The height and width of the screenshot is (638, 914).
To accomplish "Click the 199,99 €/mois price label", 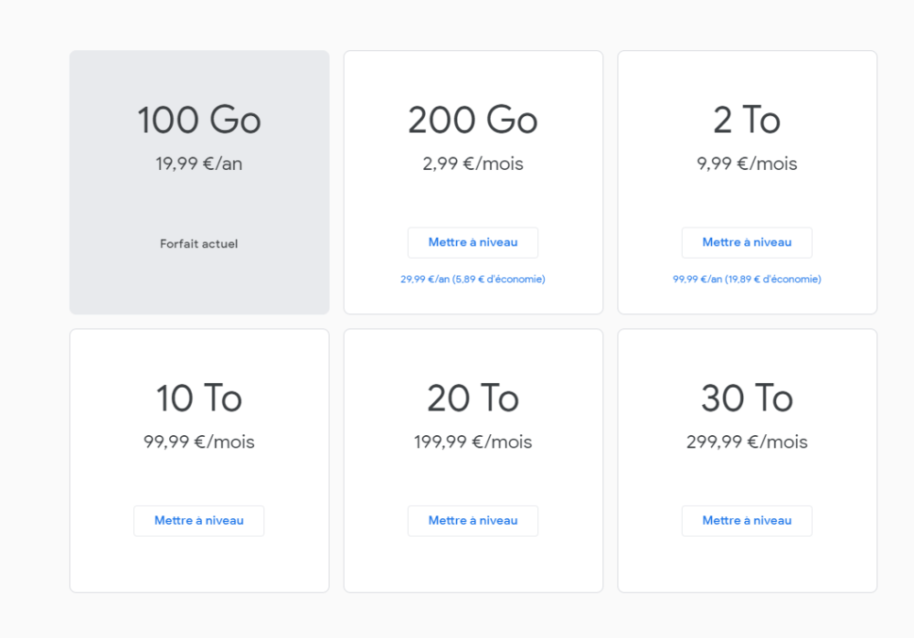I will (x=473, y=442).
